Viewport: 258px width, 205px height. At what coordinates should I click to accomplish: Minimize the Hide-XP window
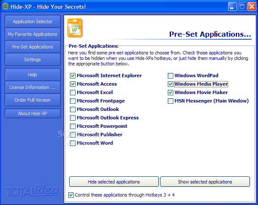point(232,7)
